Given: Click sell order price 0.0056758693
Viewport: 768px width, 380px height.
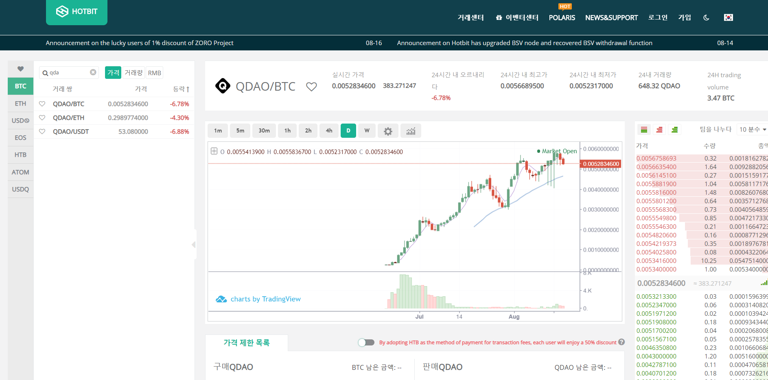Looking at the screenshot, I should [x=656, y=159].
